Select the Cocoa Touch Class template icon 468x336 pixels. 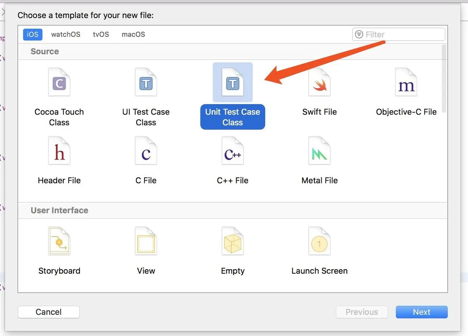click(x=59, y=82)
